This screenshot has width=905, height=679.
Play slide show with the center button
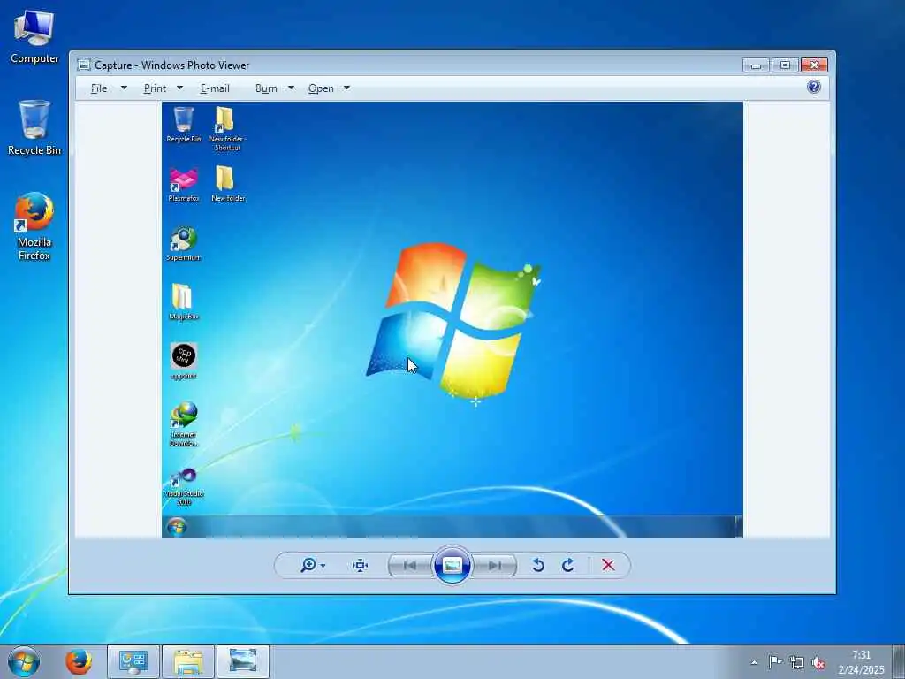[452, 565]
